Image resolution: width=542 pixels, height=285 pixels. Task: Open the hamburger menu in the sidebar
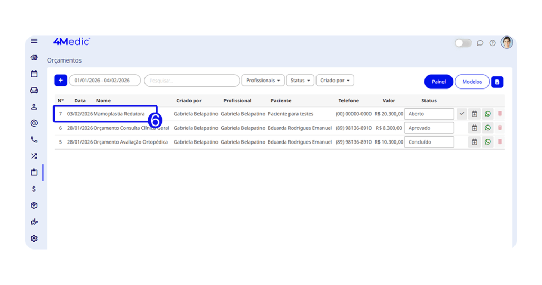[34, 41]
